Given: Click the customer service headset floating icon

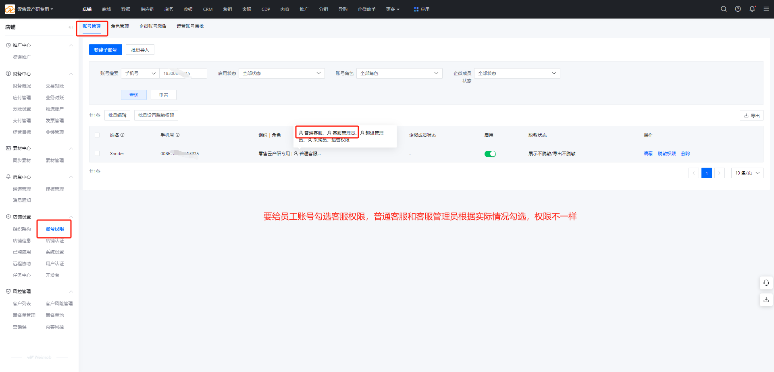Looking at the screenshot, I should tap(766, 283).
